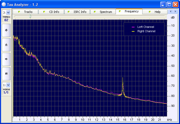The width and height of the screenshot is (180, 124).
Task: Maximize the Tau Analyzer window
Action: click(x=169, y=5)
